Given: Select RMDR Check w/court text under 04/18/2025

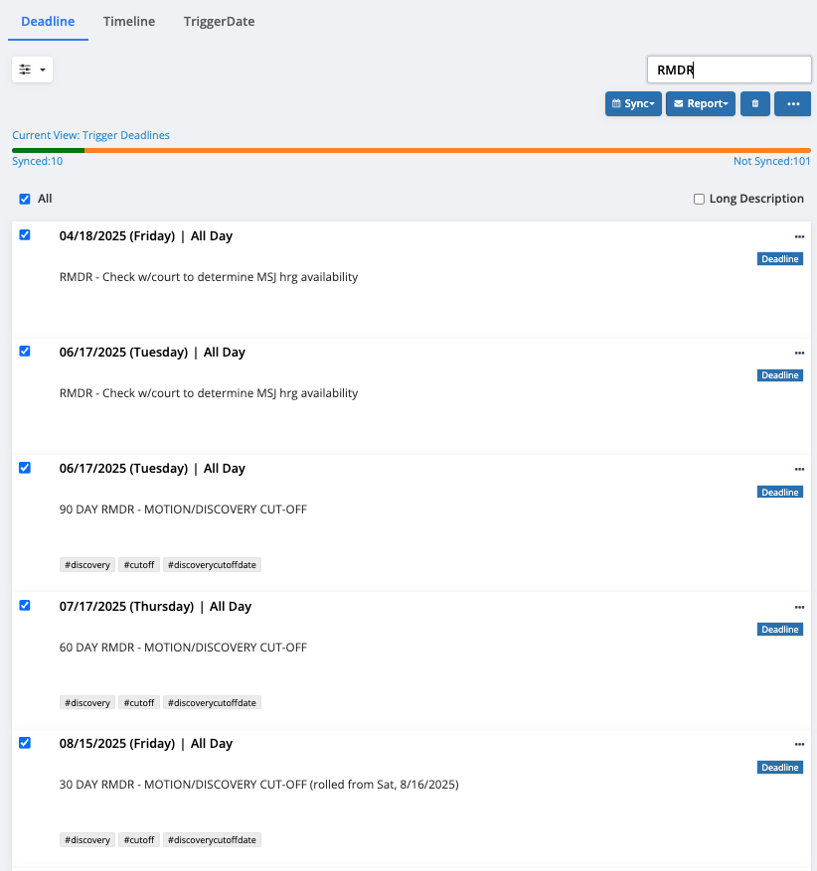Looking at the screenshot, I should [x=209, y=277].
